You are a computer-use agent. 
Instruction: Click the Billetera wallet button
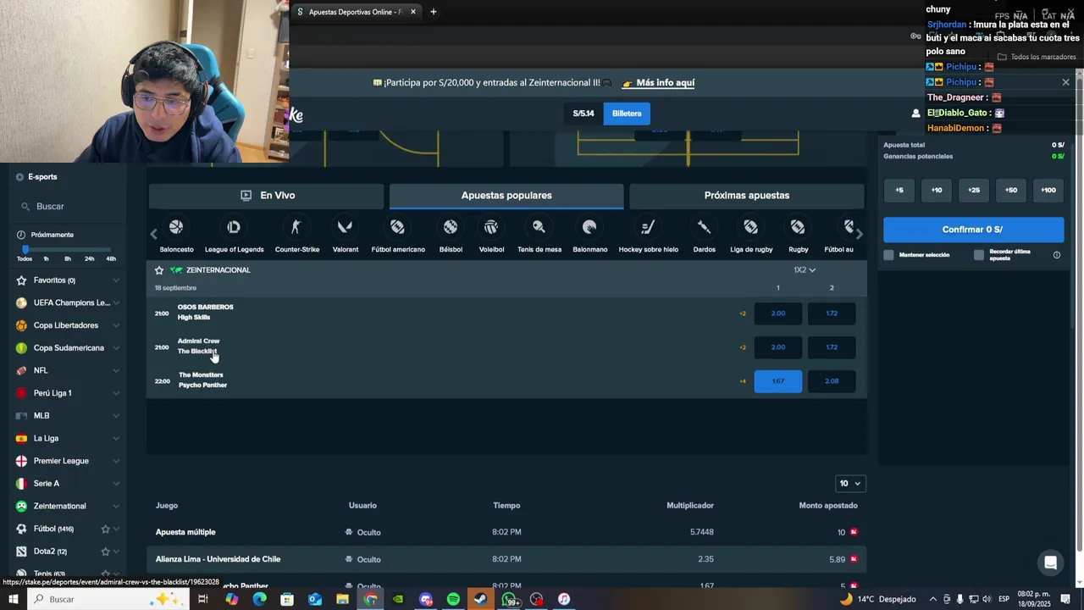click(x=627, y=114)
